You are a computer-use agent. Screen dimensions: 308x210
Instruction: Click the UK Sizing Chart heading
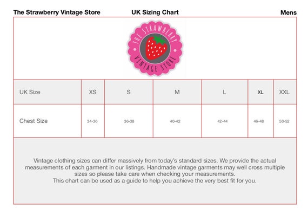pos(155,12)
